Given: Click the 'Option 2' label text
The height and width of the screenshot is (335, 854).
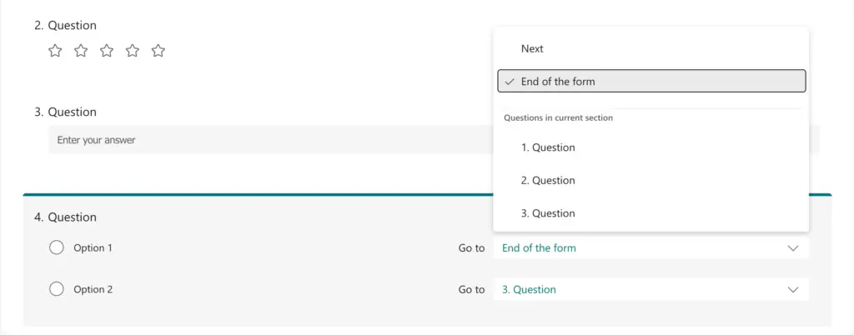Looking at the screenshot, I should 93,290.
